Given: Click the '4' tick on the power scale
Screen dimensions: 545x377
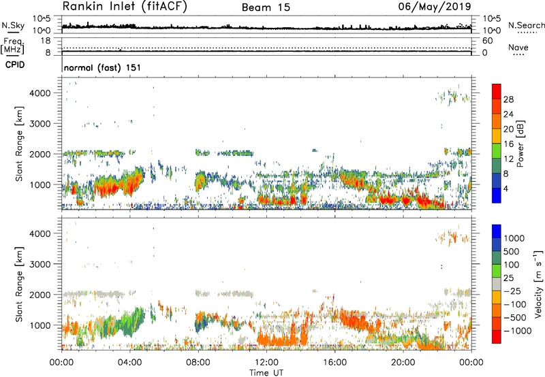Looking at the screenshot, I should 506,188.
